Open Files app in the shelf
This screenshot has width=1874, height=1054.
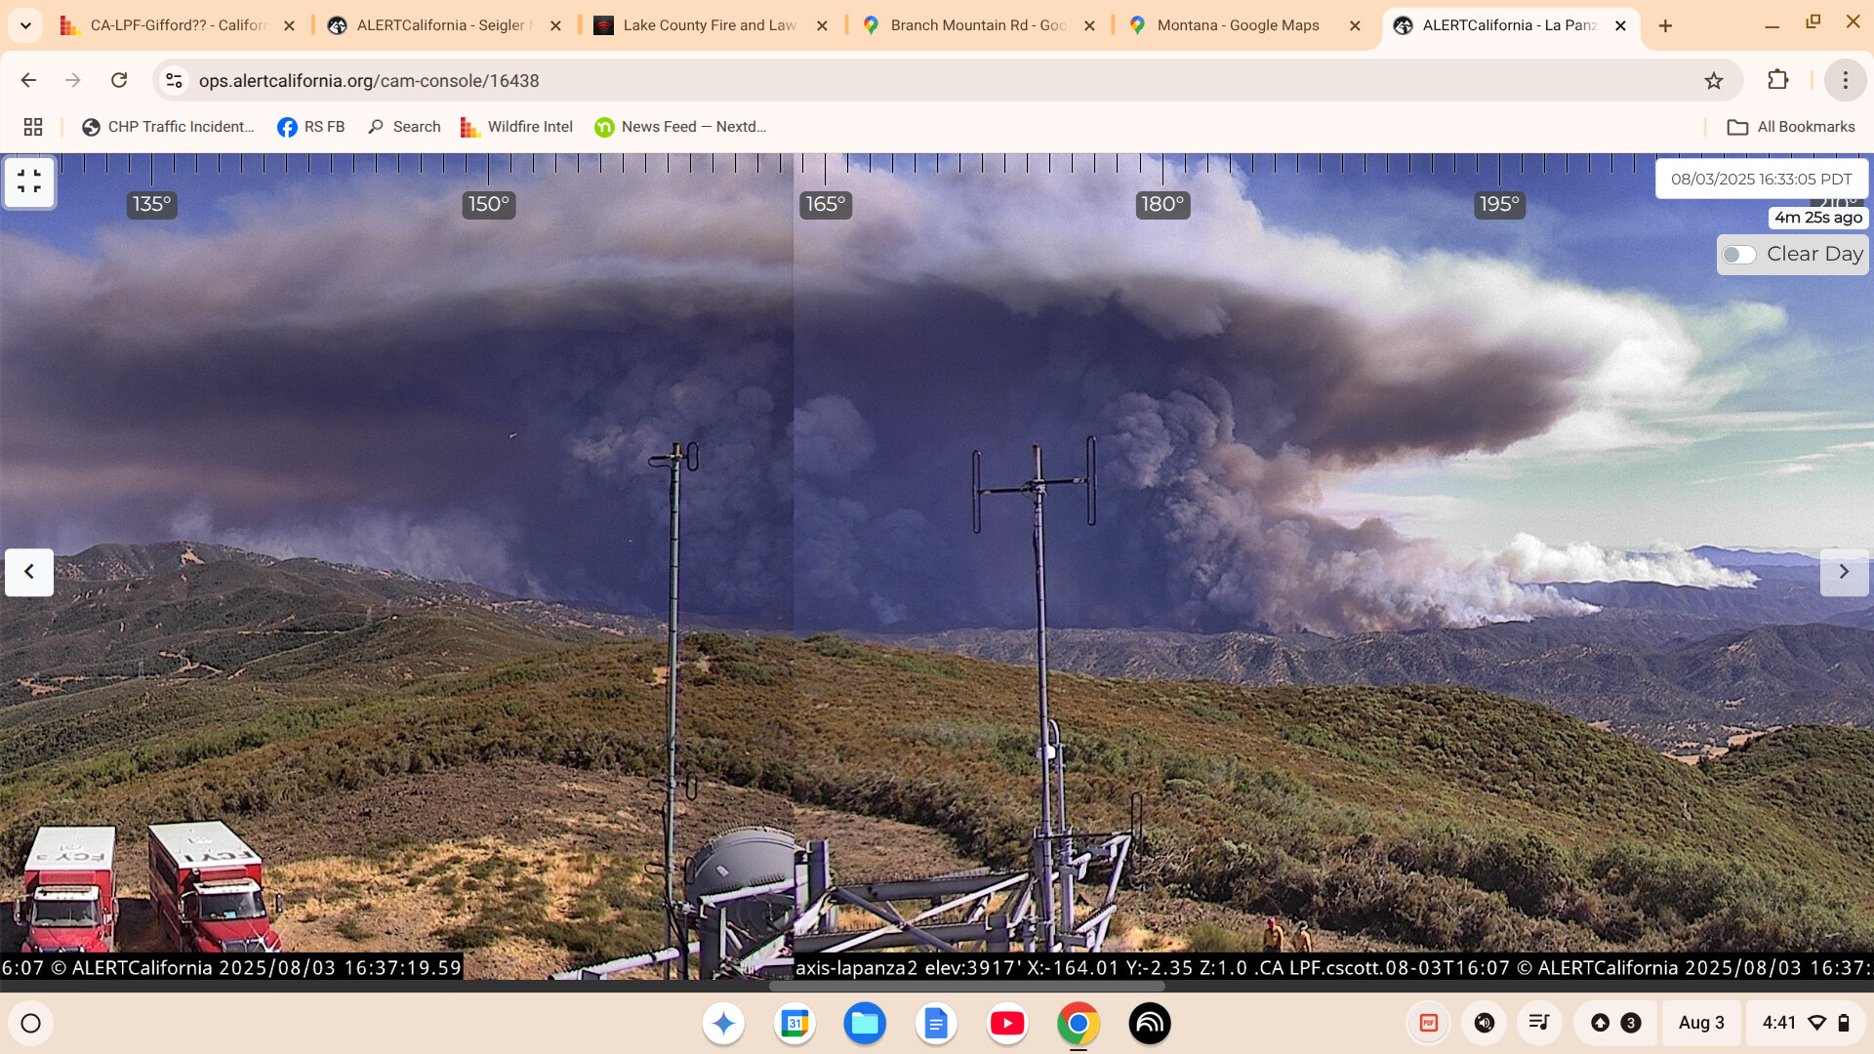(x=864, y=1023)
